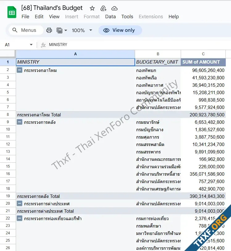The width and height of the screenshot is (231, 251).
Task: Click the Google Sheets home icon
Action: pyautogui.click(x=12, y=12)
